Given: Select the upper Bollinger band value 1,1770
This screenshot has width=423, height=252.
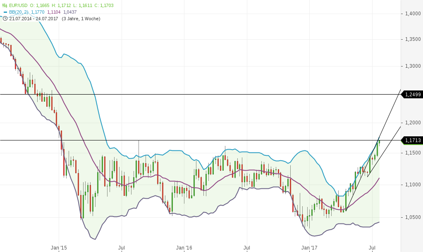Looking at the screenshot, I should click(38, 12).
